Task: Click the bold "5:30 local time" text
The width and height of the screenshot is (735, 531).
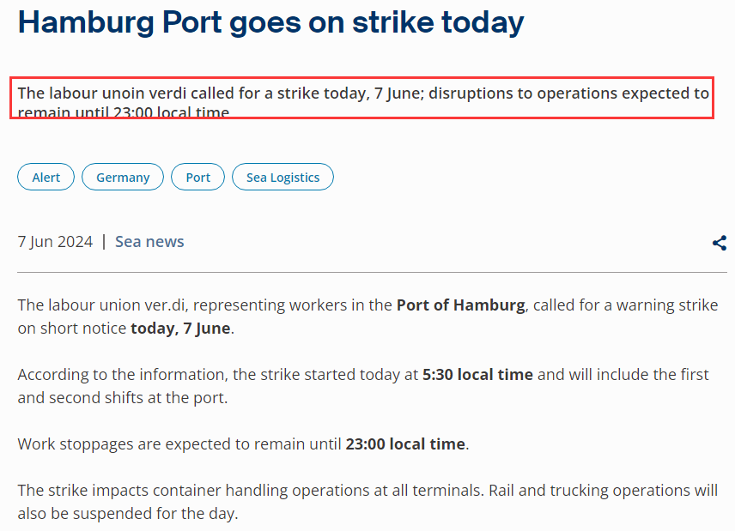Action: 477,375
